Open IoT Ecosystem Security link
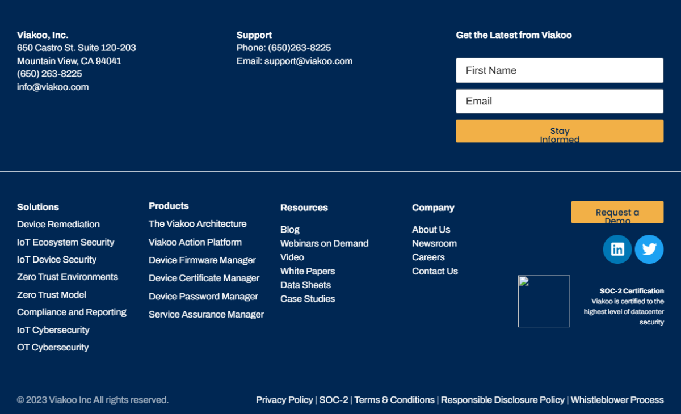The width and height of the screenshot is (681, 414). [x=66, y=242]
